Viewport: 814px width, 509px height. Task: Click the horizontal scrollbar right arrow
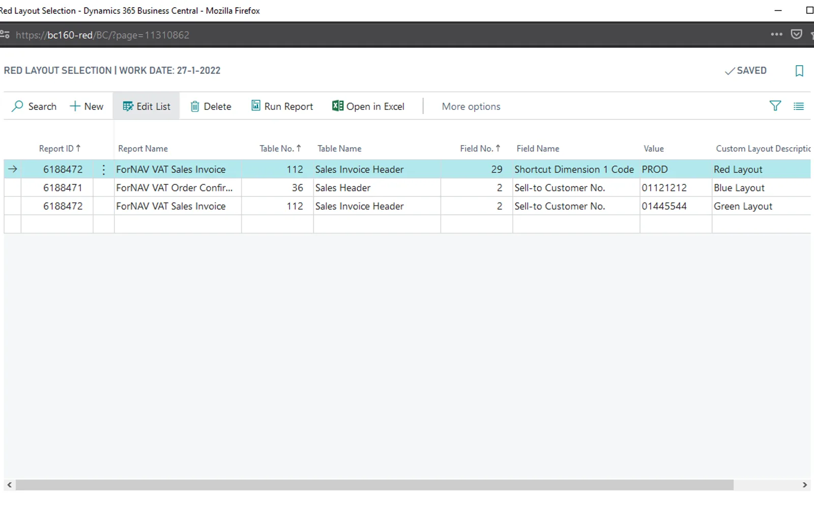(x=804, y=485)
